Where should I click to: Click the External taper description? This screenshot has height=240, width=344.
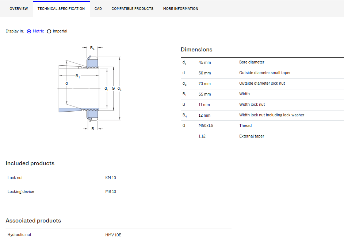(x=252, y=136)
